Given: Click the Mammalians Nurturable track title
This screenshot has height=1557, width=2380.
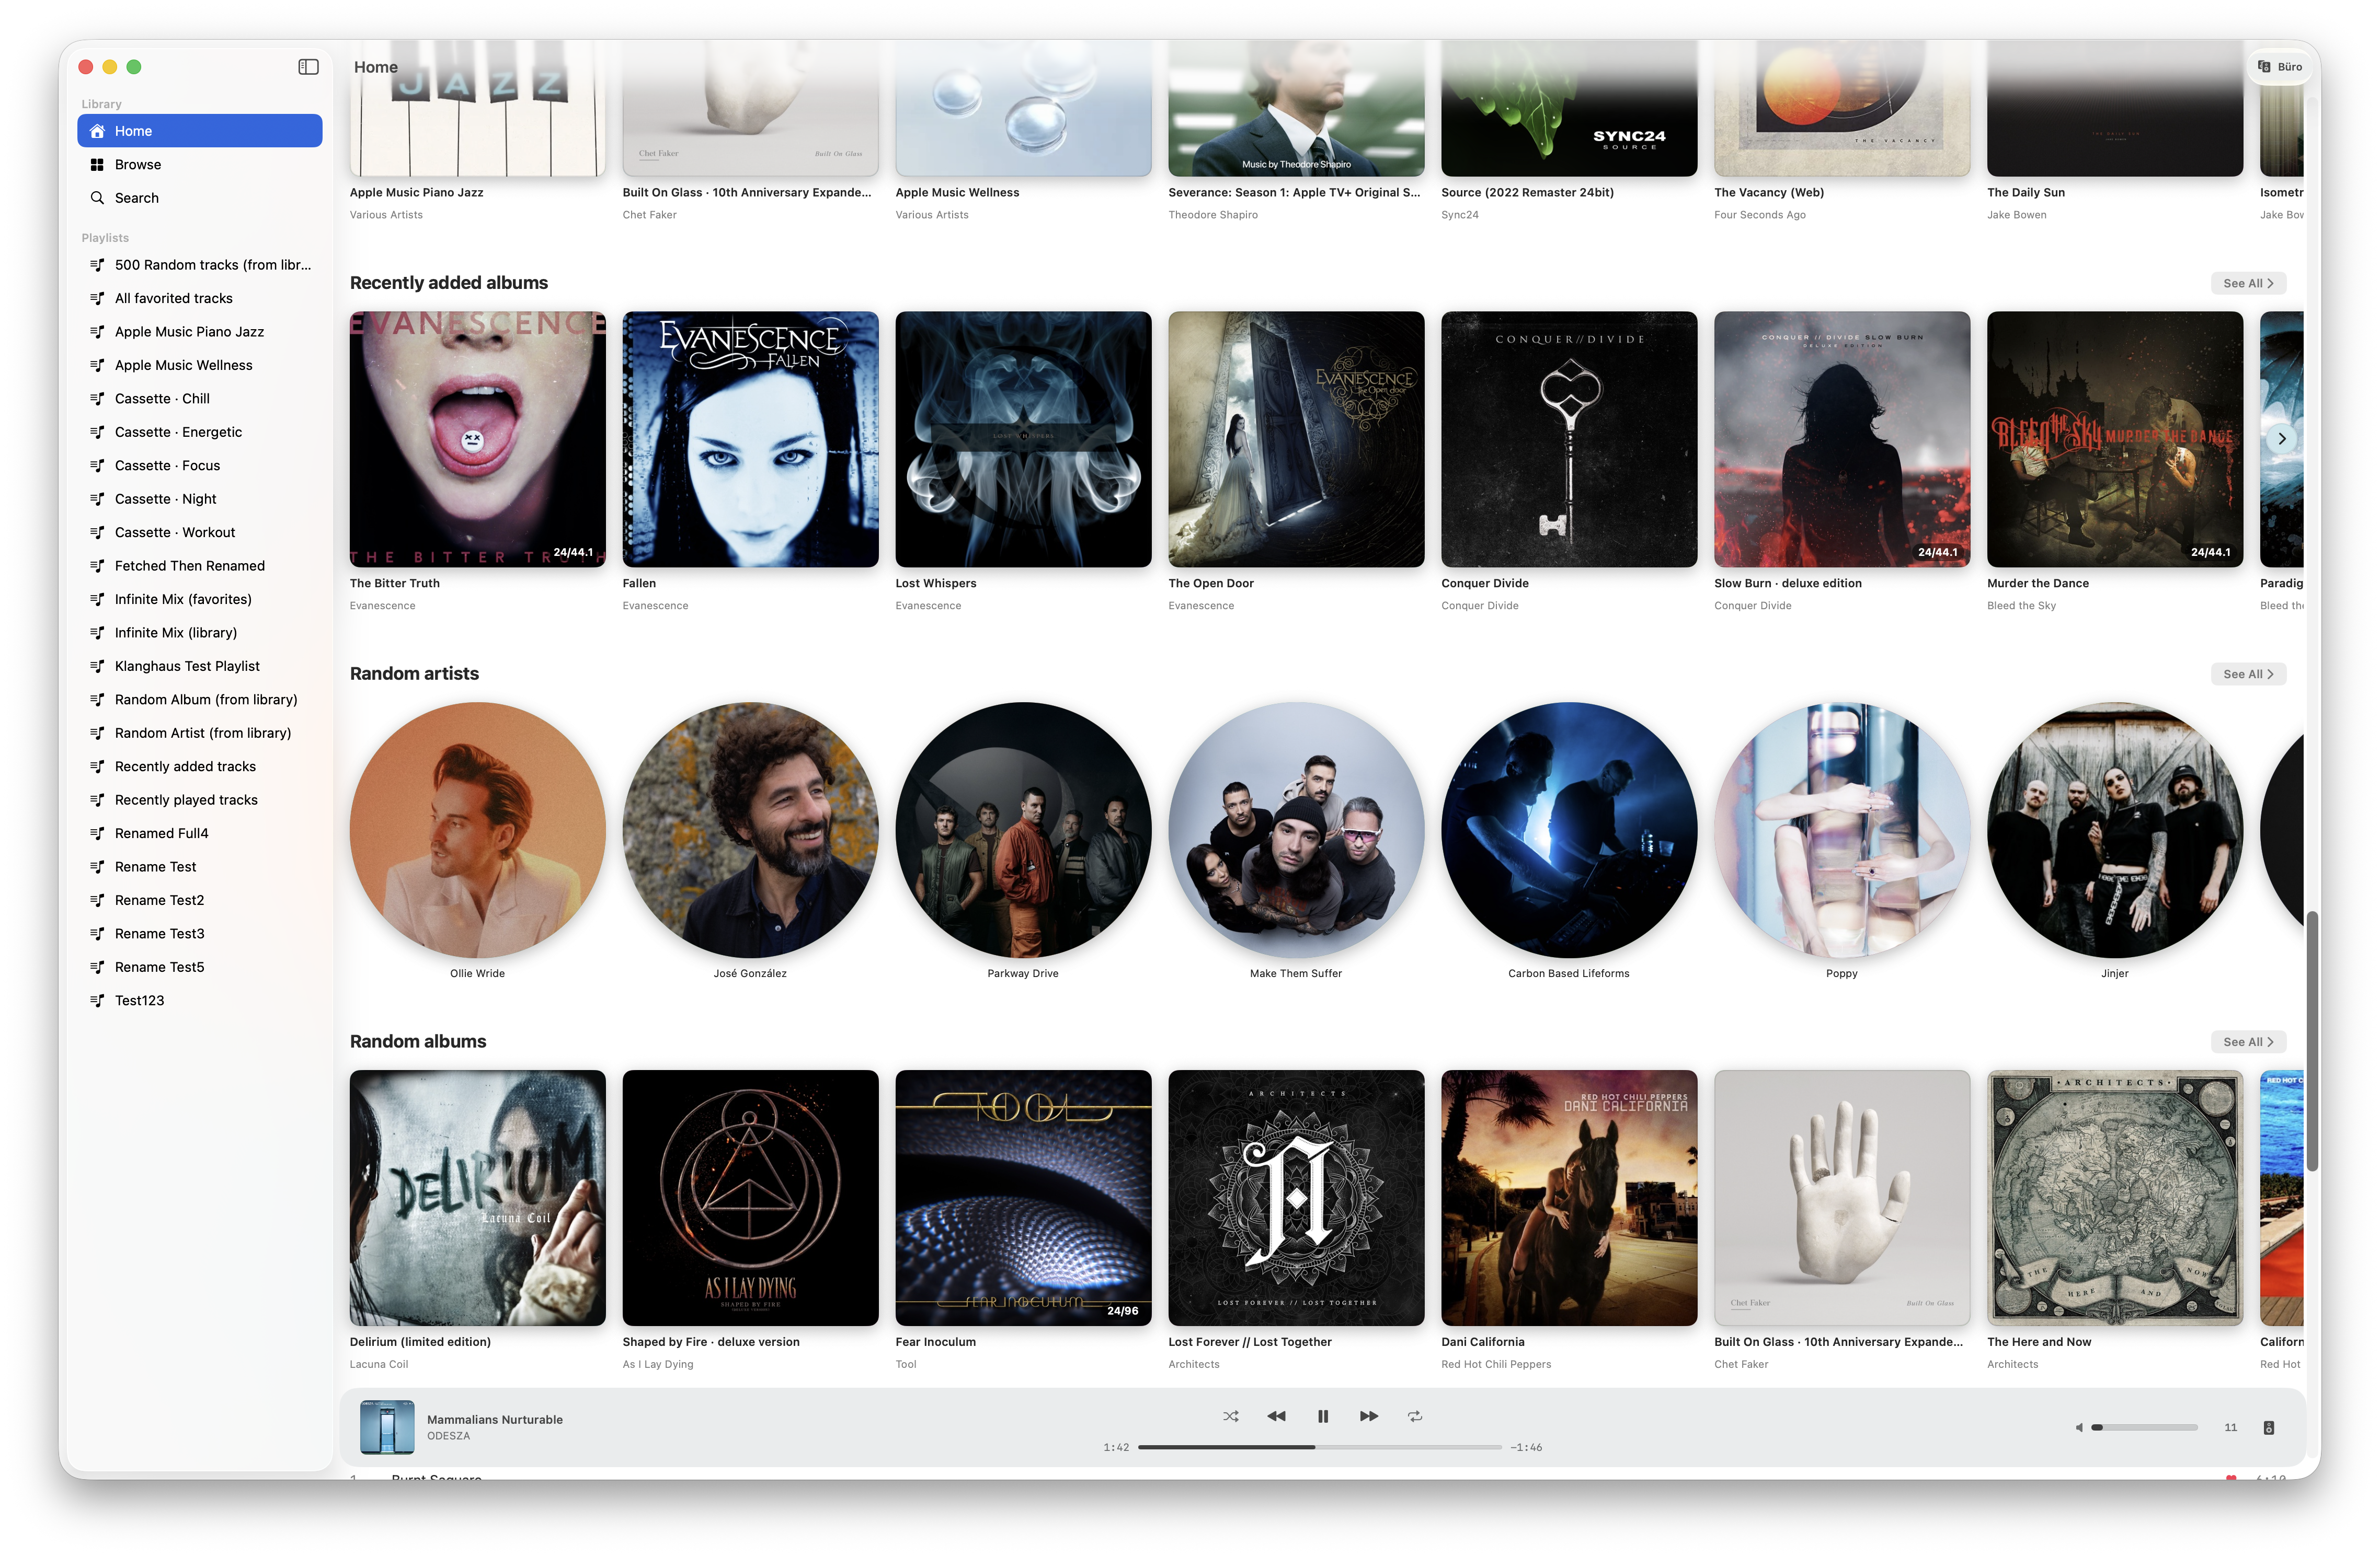Looking at the screenshot, I should 495,1419.
